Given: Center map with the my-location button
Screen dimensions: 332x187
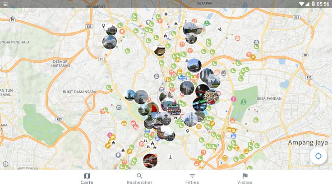Looking at the screenshot, I should (318, 156).
